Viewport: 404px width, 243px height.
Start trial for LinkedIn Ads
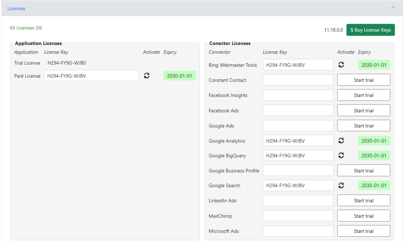pos(363,200)
